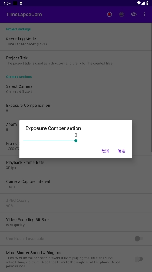The height and width of the screenshot is (272, 152).
Task: Toggle Mute Shutter Sound & Ringtone switch
Action: coord(139,259)
